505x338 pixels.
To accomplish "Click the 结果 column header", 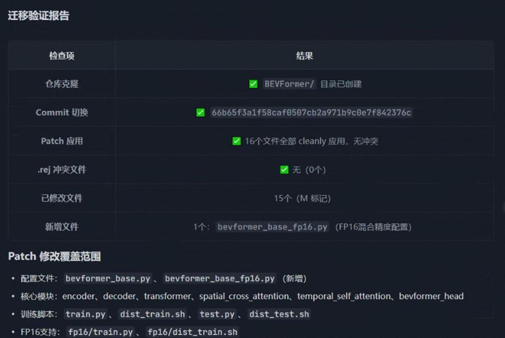I will pos(304,55).
